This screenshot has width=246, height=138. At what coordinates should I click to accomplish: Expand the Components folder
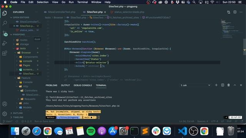[30, 57]
